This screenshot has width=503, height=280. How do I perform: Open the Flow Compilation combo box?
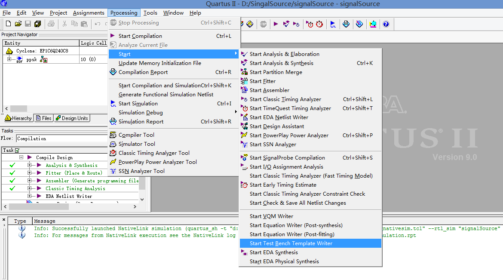pos(61,138)
